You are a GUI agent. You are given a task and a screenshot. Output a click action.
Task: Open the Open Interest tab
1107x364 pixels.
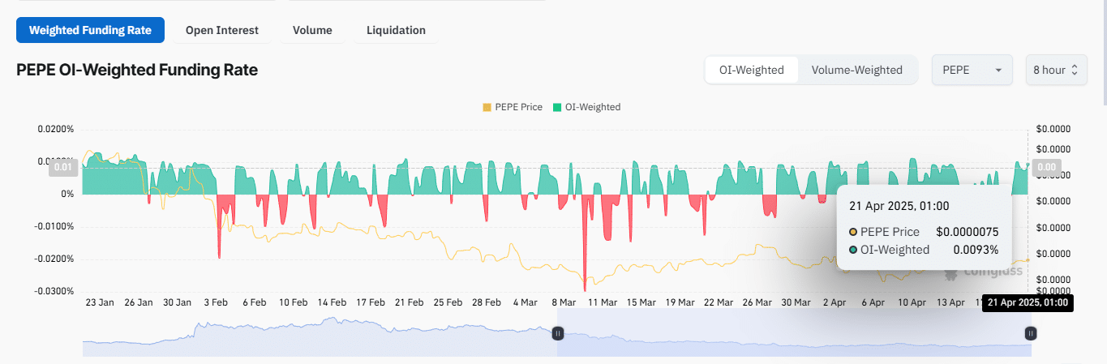tap(221, 30)
